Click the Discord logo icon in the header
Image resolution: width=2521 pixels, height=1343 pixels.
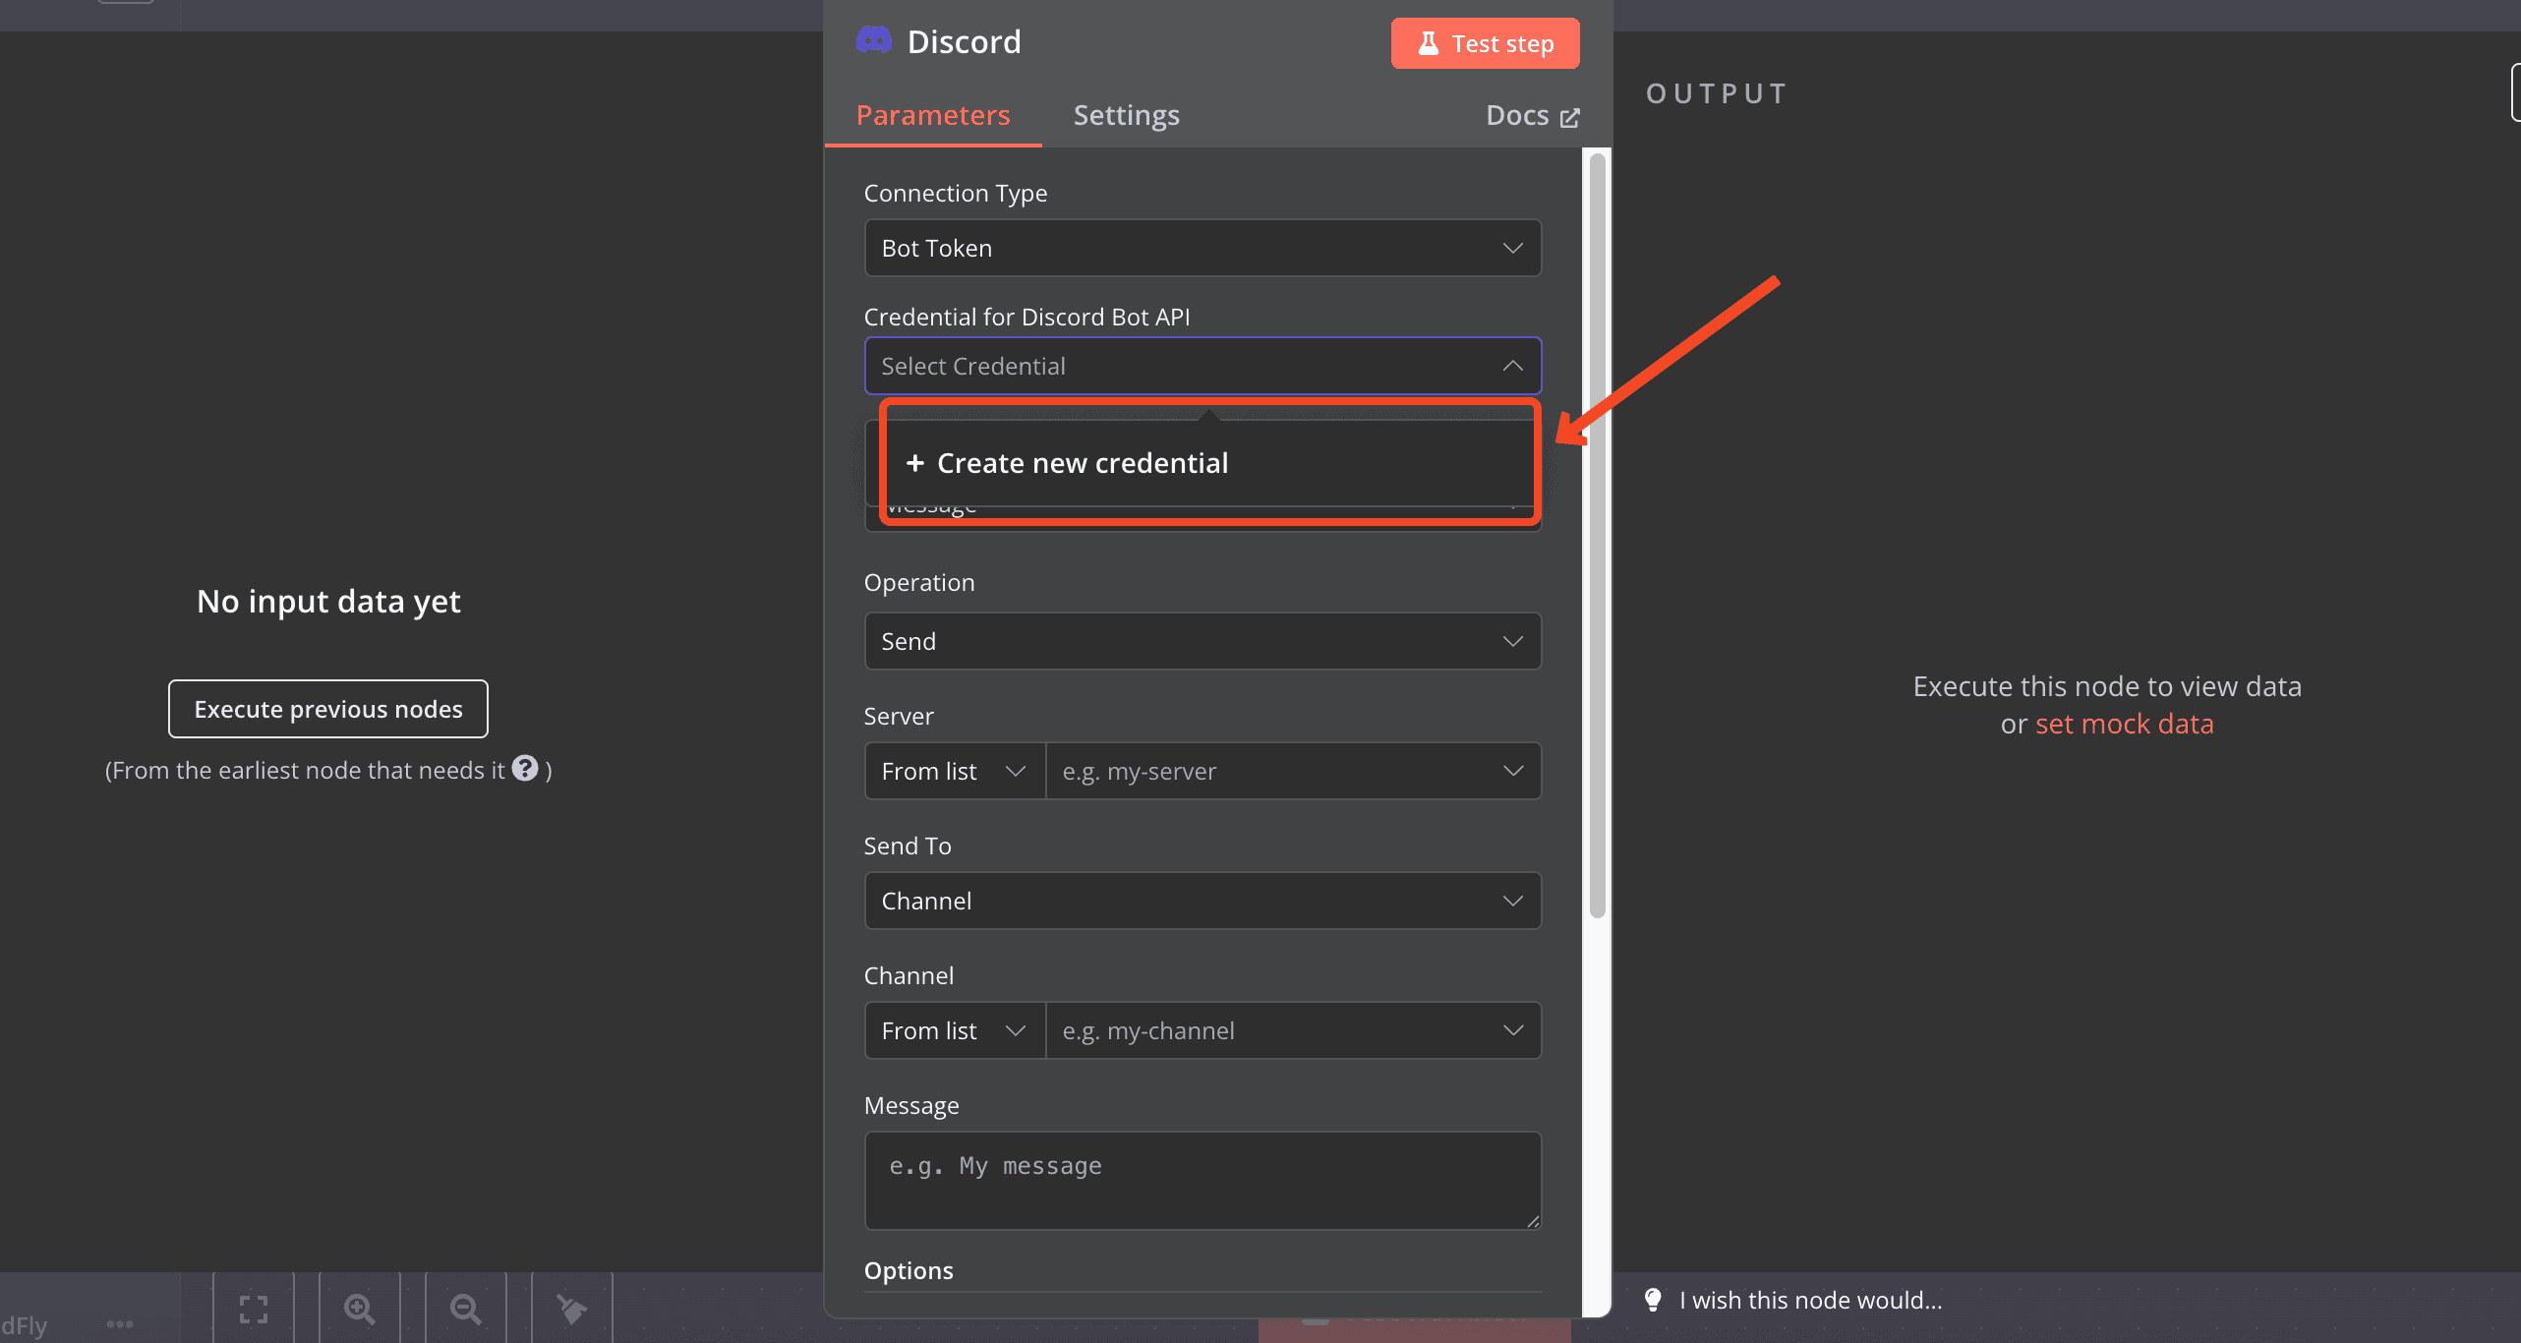pos(873,41)
